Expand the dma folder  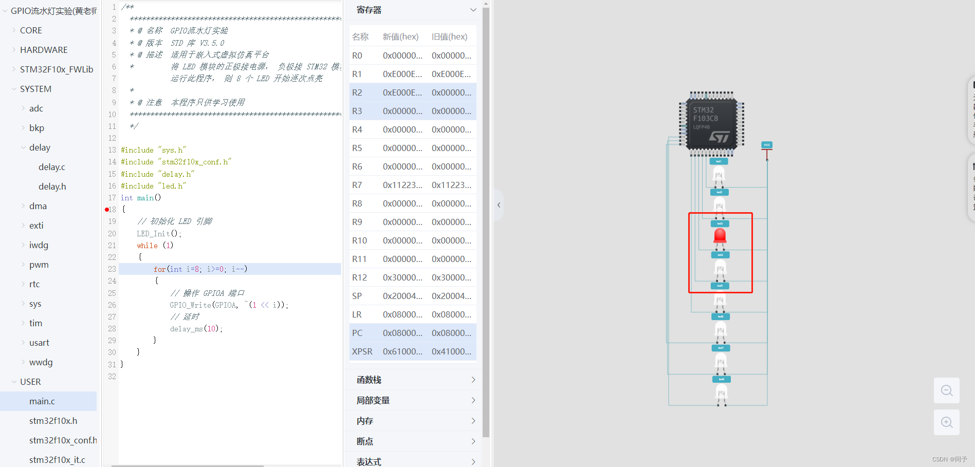23,206
